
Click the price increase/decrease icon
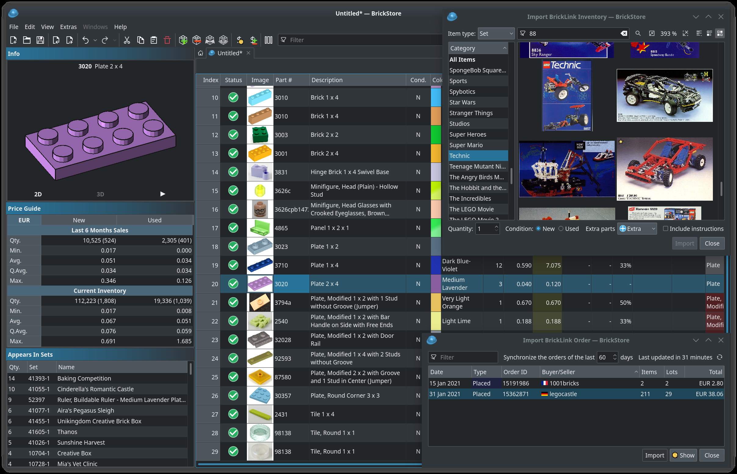coord(254,40)
